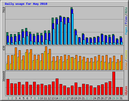The width and height of the screenshot is (129, 101).
Task: Select day 14 on the x-axis
Action: coord(57,98)
